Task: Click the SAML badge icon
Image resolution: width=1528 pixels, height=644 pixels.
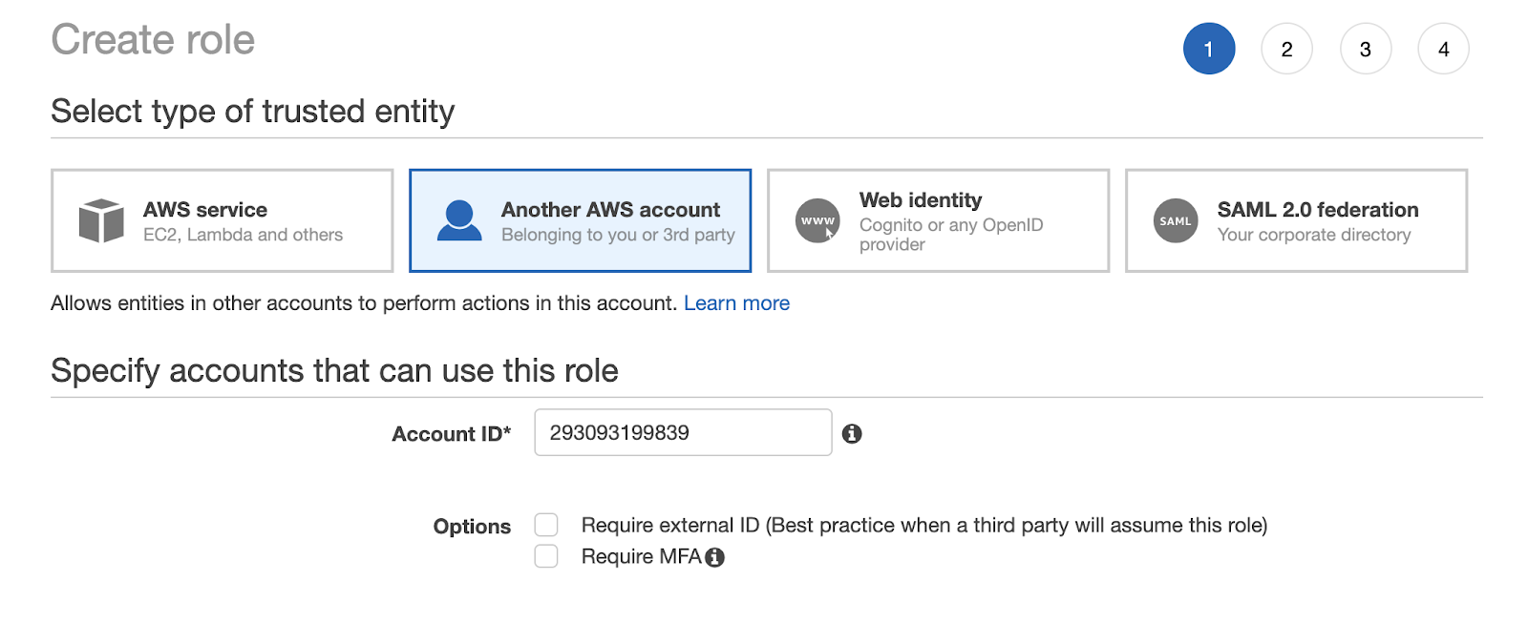Action: click(x=1176, y=220)
